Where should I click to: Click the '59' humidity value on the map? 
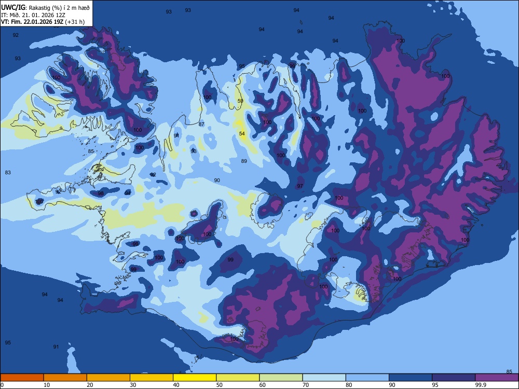point(240,101)
